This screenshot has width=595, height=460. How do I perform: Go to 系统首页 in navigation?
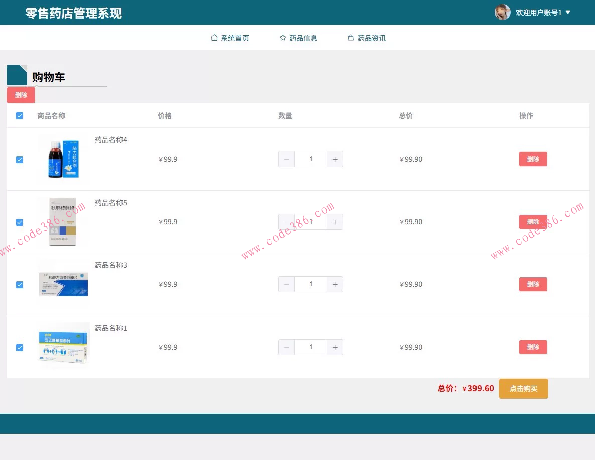click(x=235, y=37)
